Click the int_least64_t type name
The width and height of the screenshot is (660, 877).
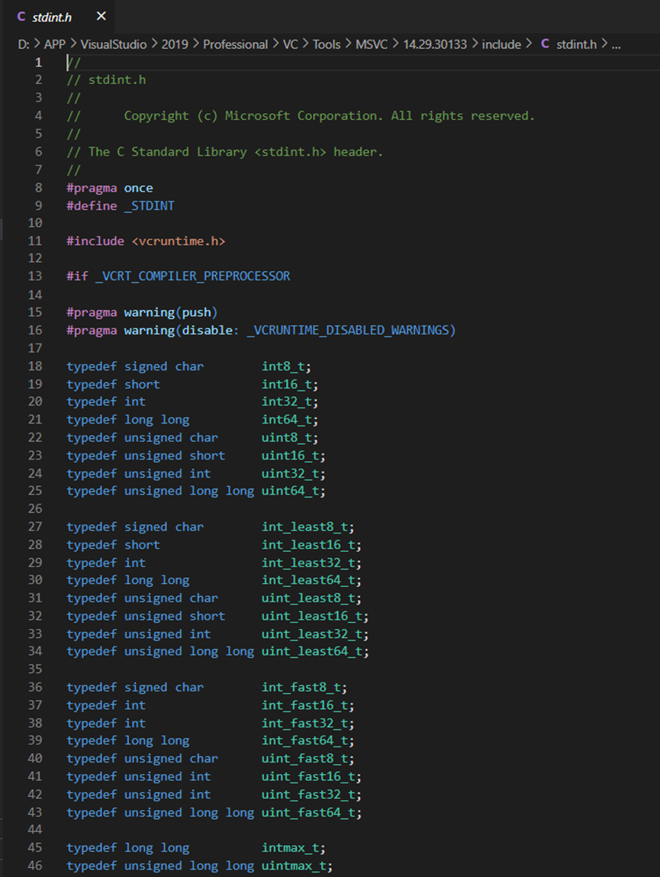308,580
